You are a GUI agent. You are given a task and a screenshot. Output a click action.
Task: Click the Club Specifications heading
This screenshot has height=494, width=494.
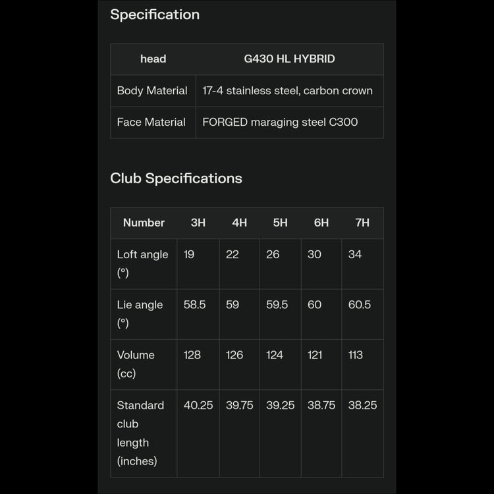pyautogui.click(x=176, y=178)
